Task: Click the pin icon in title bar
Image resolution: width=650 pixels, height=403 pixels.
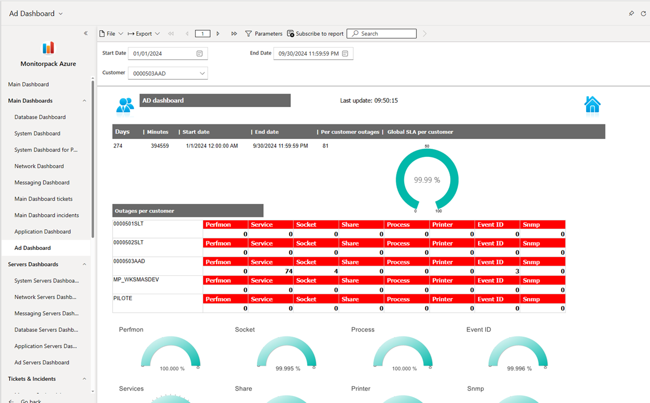Action: [631, 14]
